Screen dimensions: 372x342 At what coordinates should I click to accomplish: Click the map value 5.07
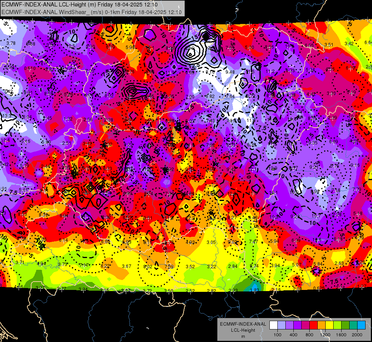(296, 264)
